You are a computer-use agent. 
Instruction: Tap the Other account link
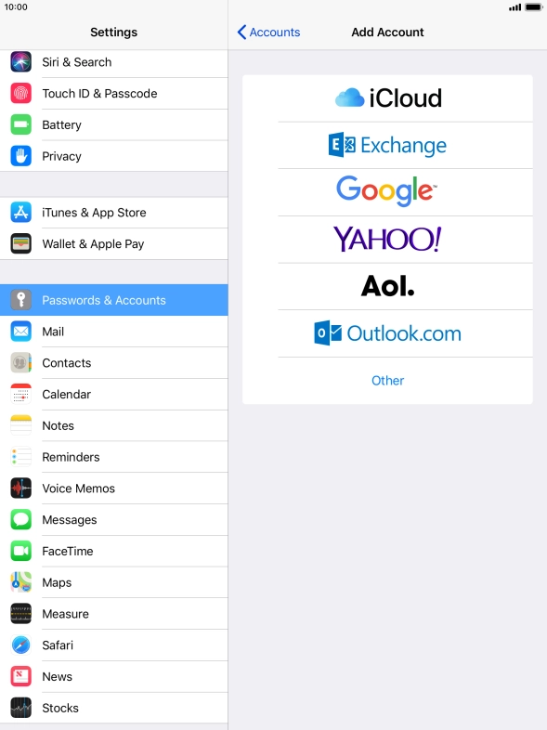pyautogui.click(x=387, y=381)
